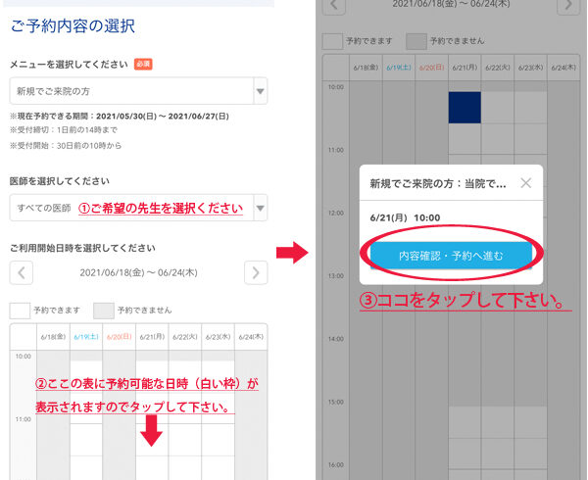Viewport: 588px width, 480px height.
Task: Click the available white slot under 6/19(土) at 11:00
Action: coord(86,440)
